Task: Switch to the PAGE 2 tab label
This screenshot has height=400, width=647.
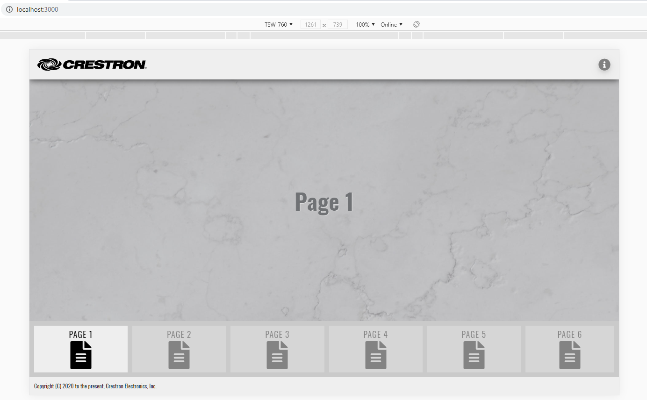Action: point(179,335)
